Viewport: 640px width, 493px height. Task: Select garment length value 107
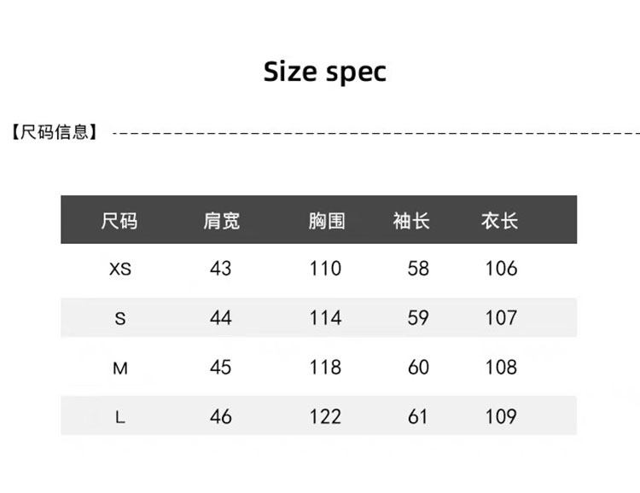(501, 318)
